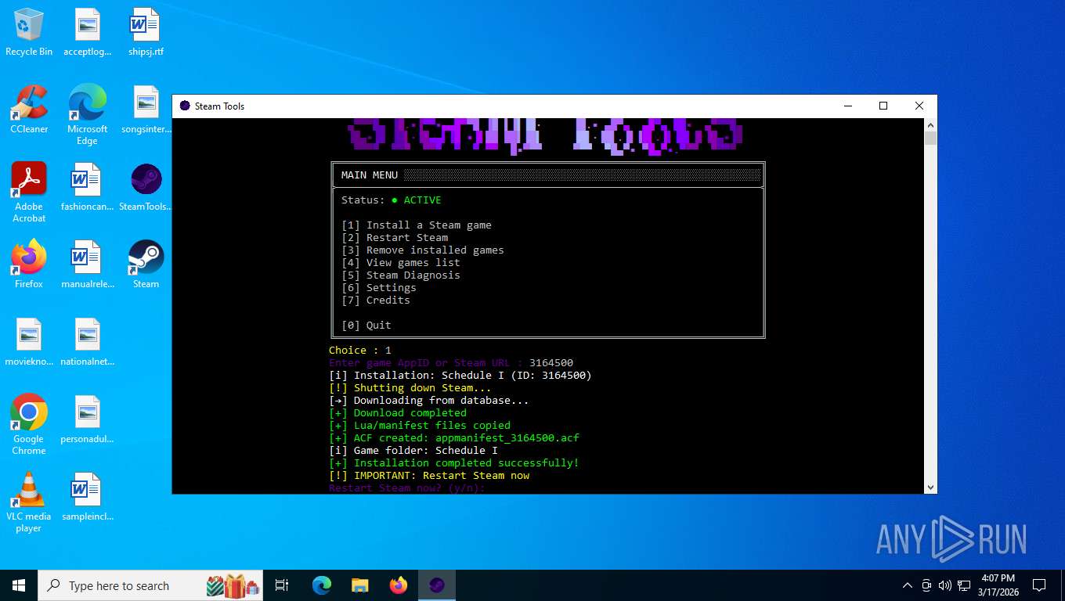Click 'Game folder: Schedule I' line
This screenshot has height=601, width=1065.
click(x=413, y=451)
